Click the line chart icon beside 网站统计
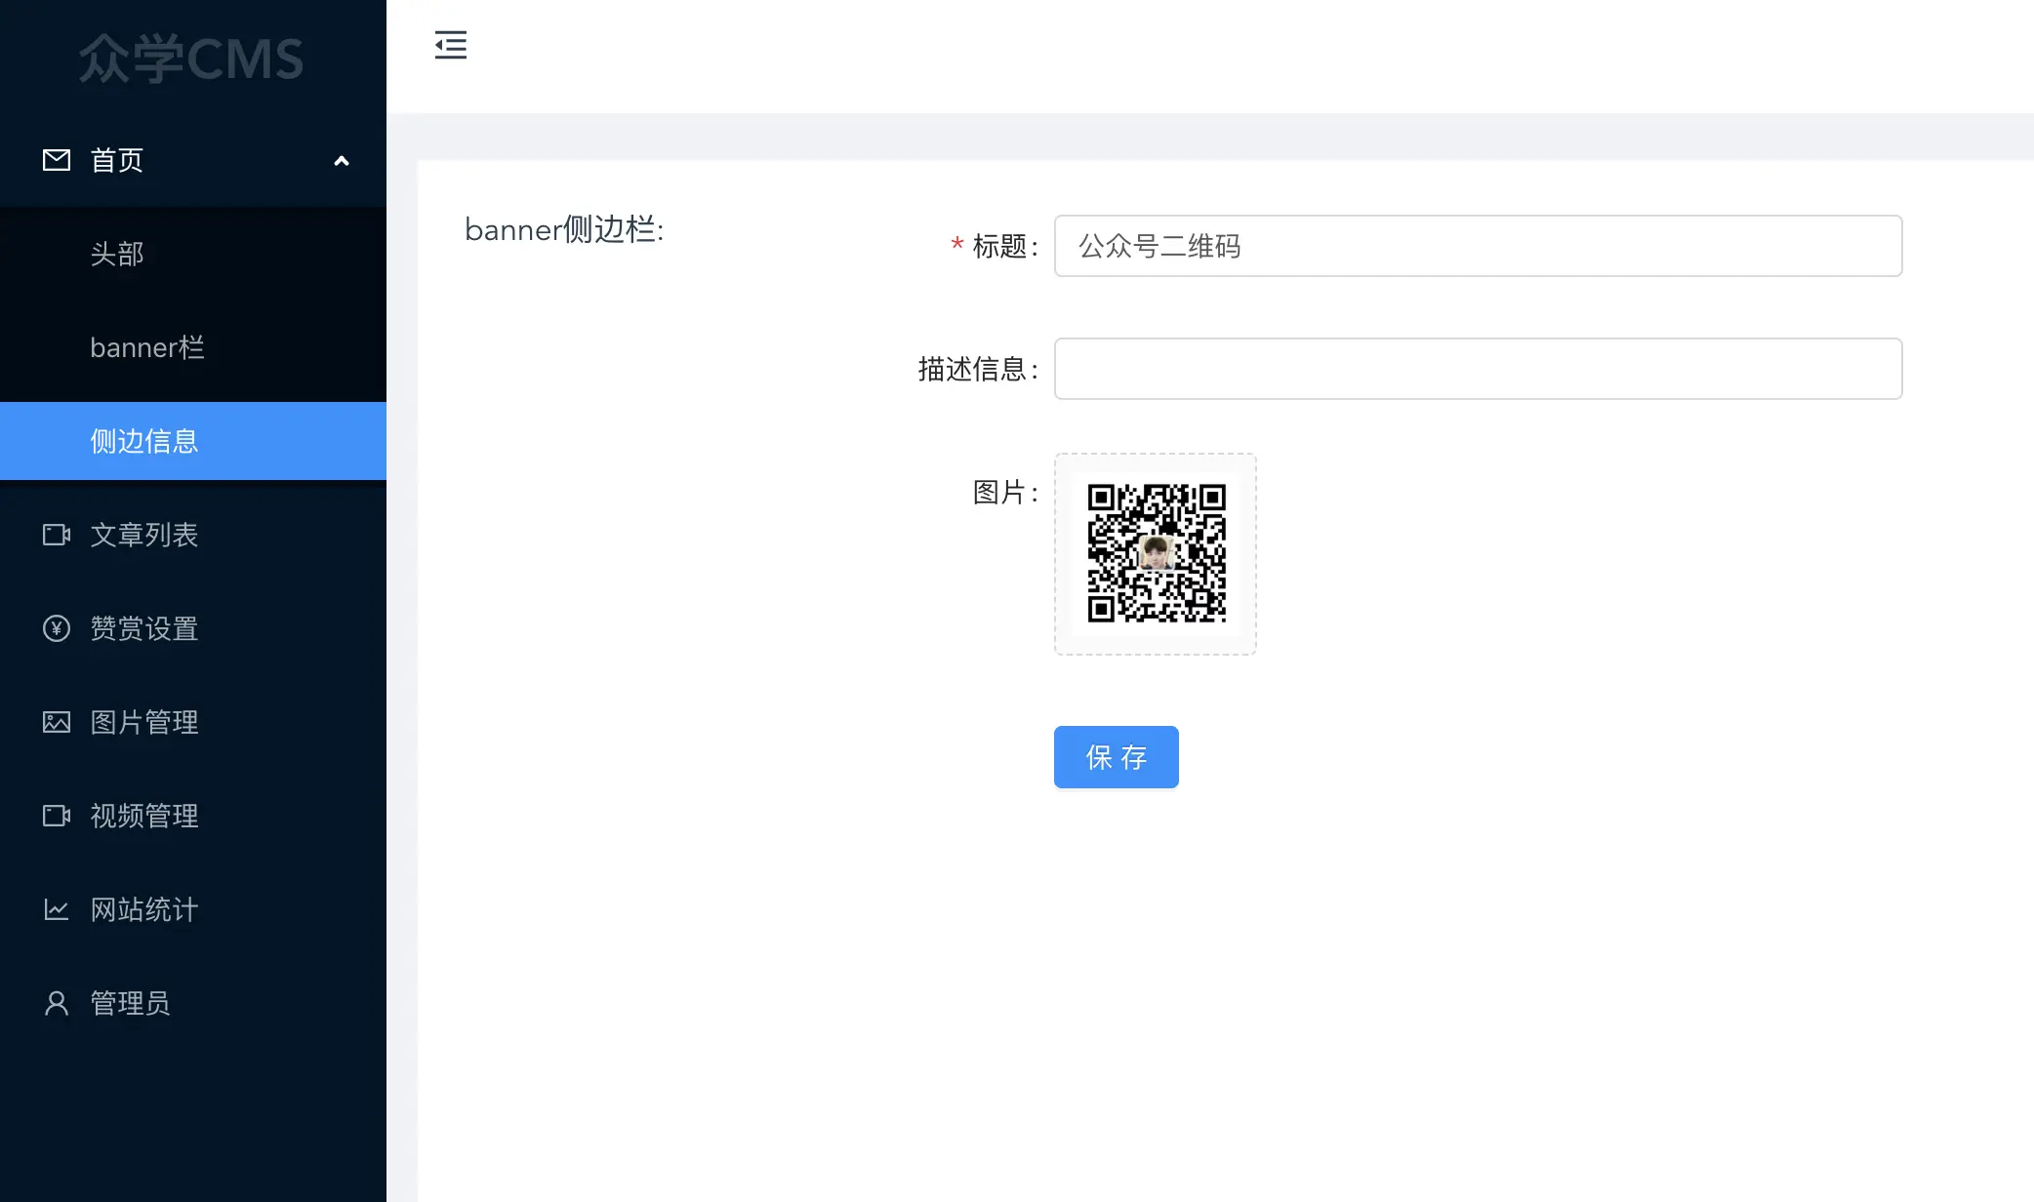 click(57, 909)
